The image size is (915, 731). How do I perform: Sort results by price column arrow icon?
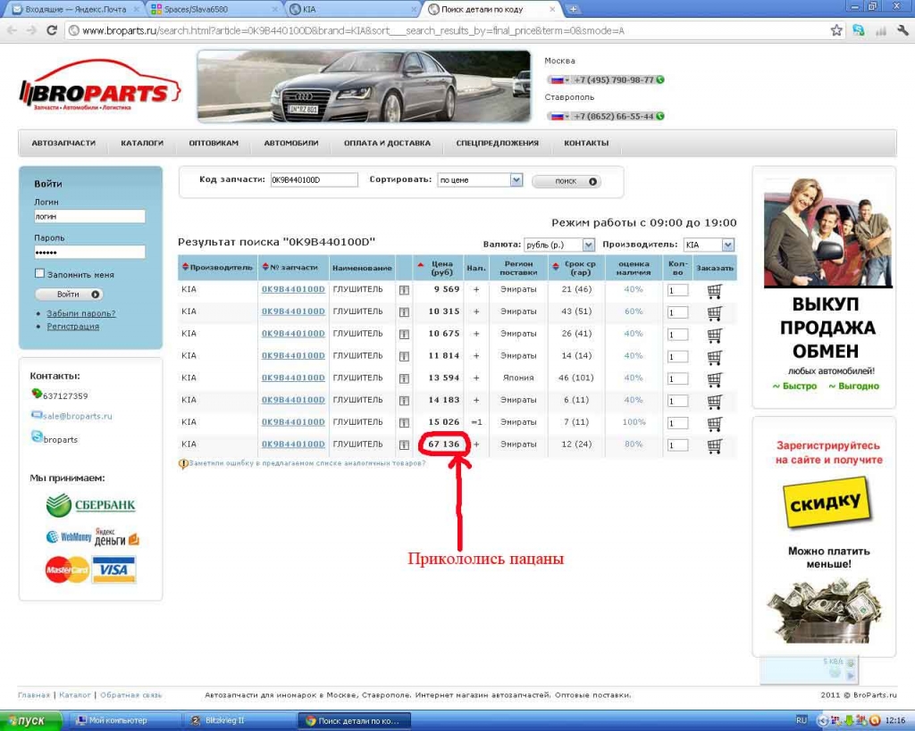pyautogui.click(x=421, y=264)
